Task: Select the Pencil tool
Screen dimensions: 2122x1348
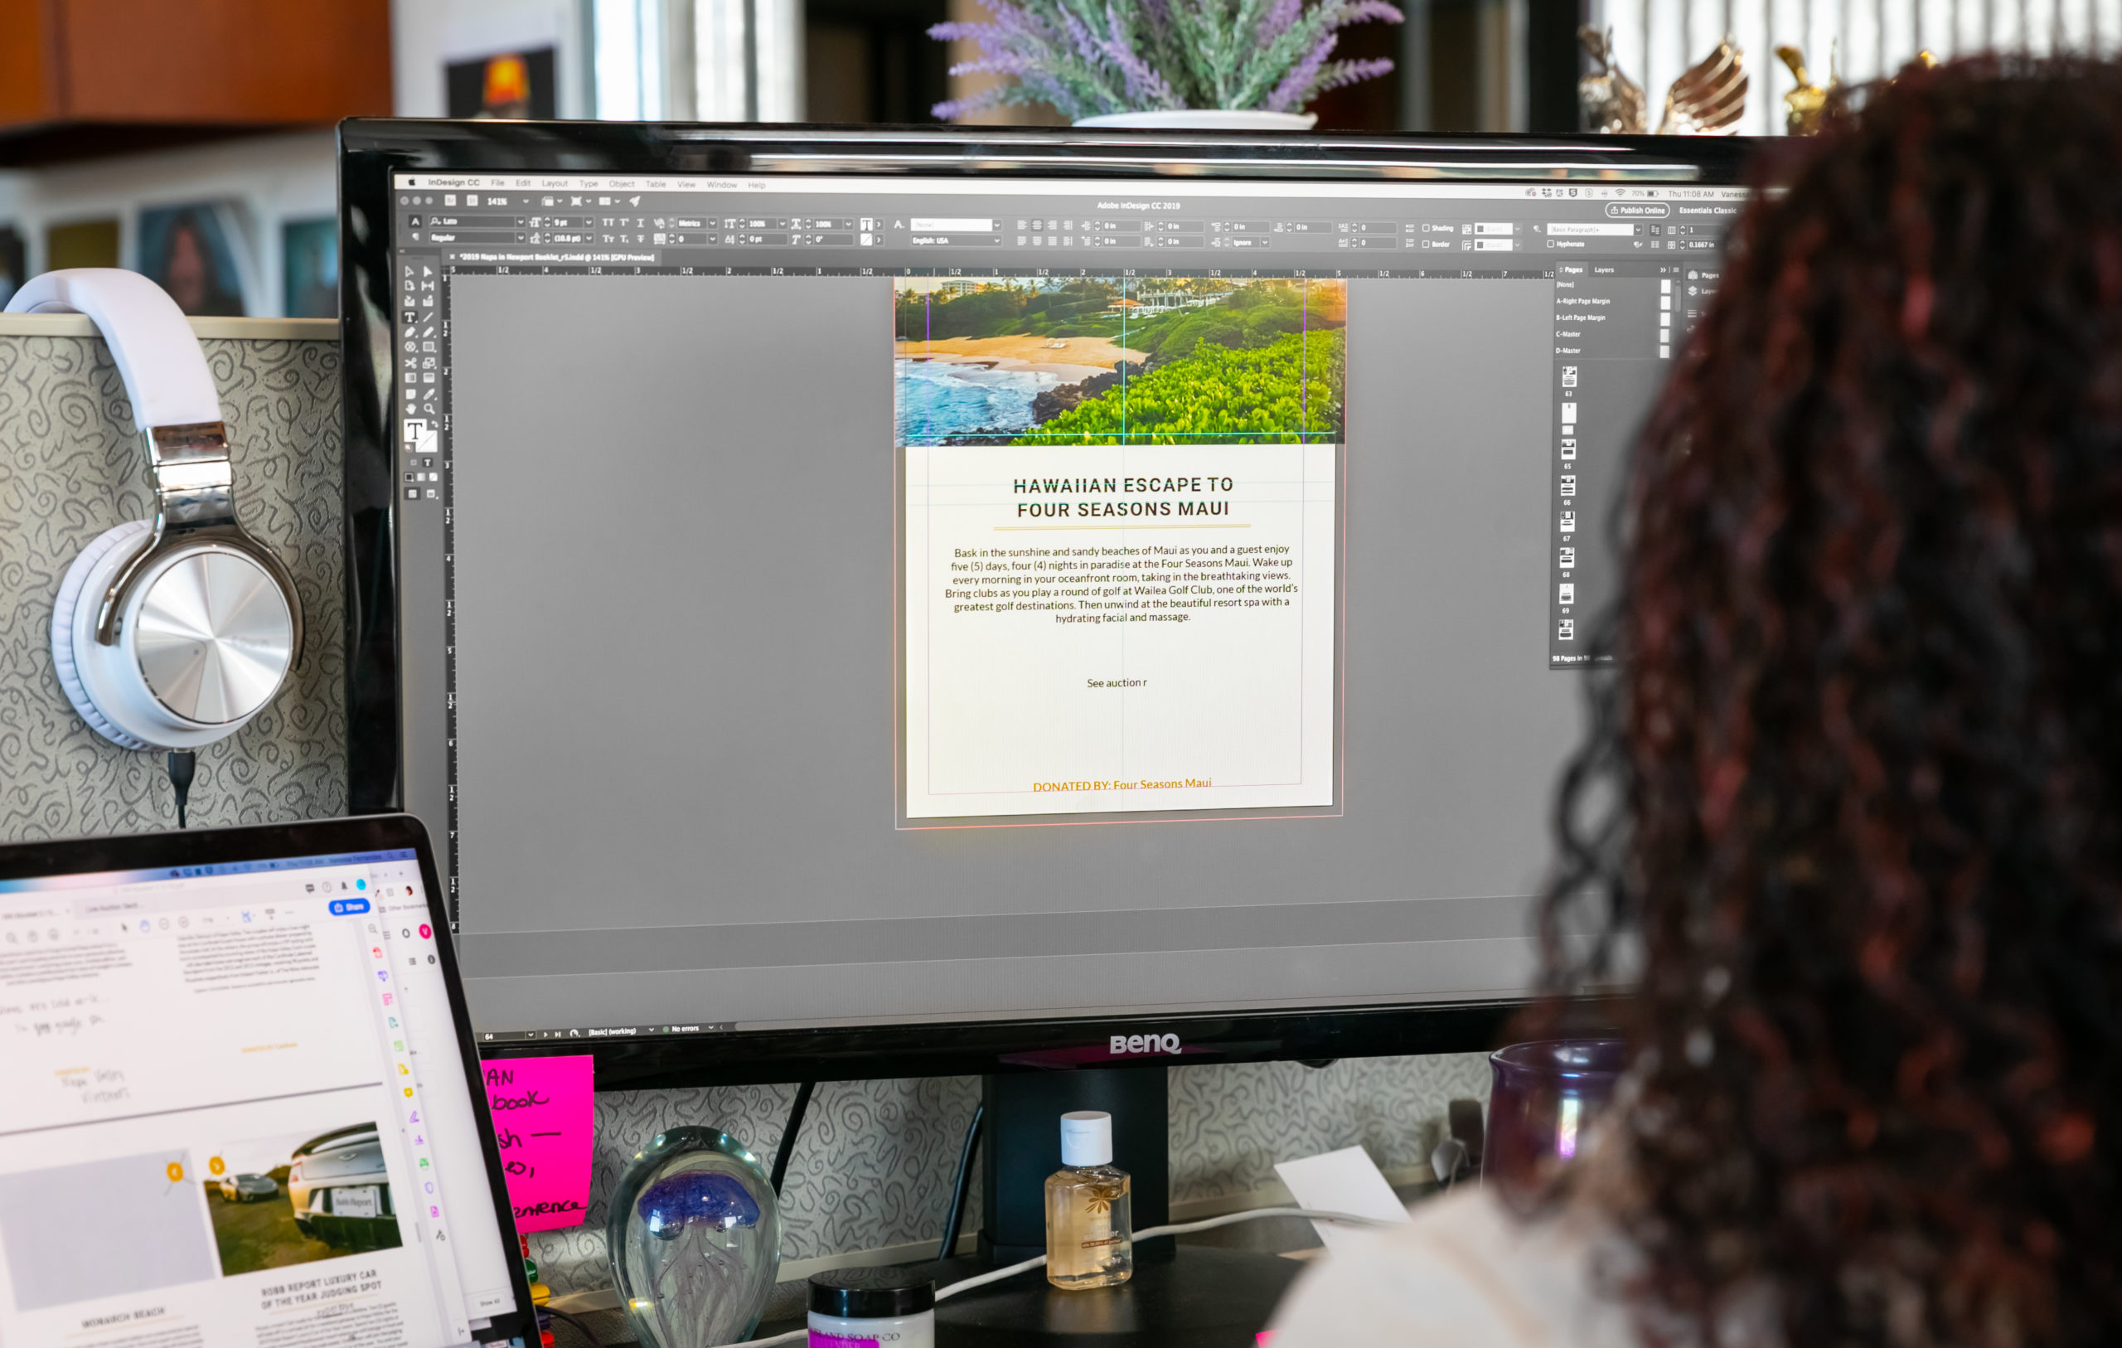Action: pyautogui.click(x=429, y=332)
